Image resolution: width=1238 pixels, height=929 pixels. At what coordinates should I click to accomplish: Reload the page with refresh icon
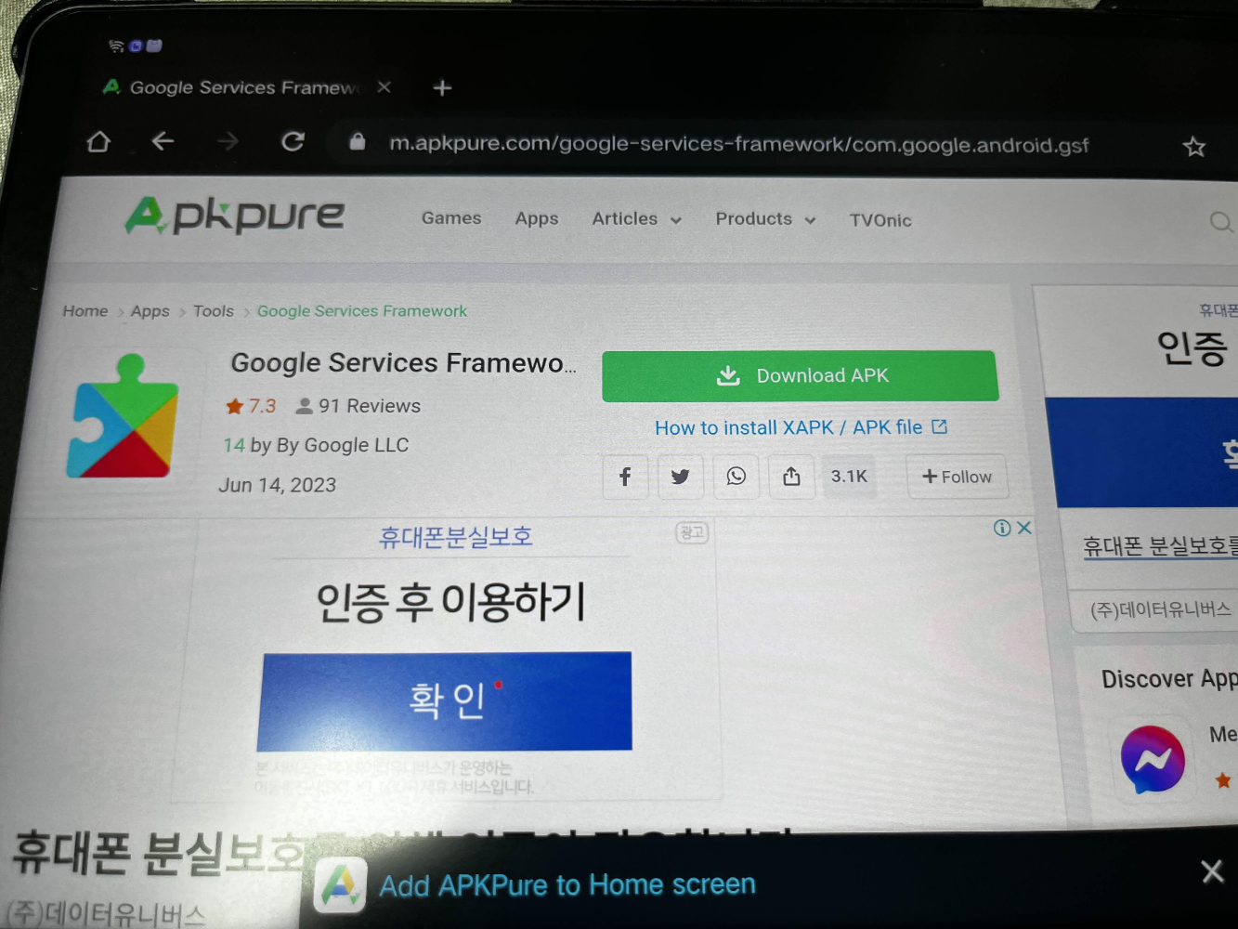293,141
